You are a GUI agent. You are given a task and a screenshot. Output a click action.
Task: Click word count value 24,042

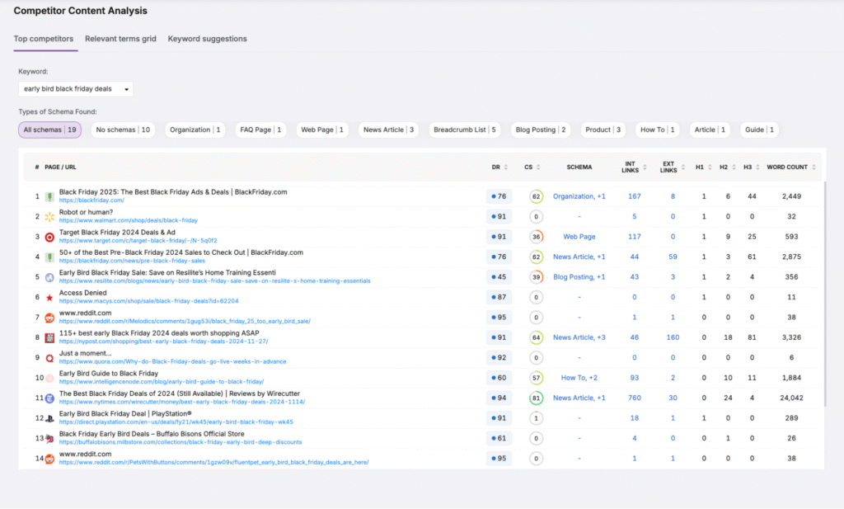791,398
